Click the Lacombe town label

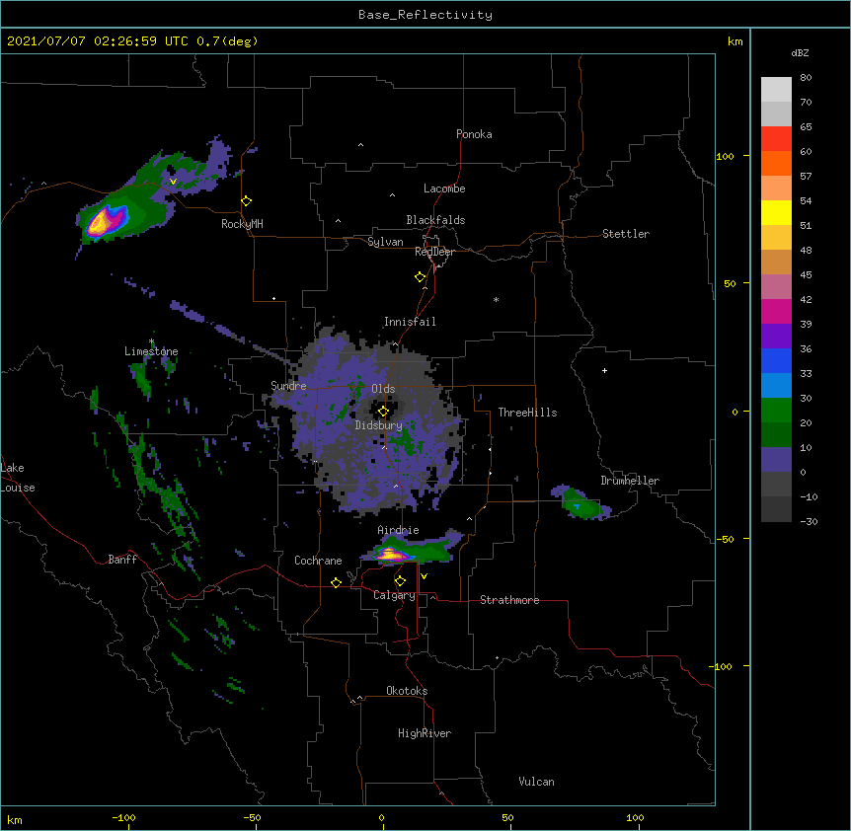(444, 189)
